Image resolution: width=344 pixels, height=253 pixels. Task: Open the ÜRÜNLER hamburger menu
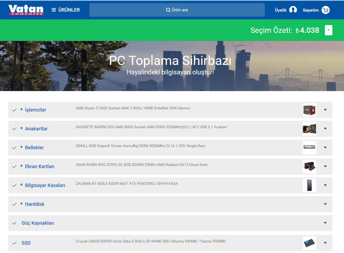66,10
